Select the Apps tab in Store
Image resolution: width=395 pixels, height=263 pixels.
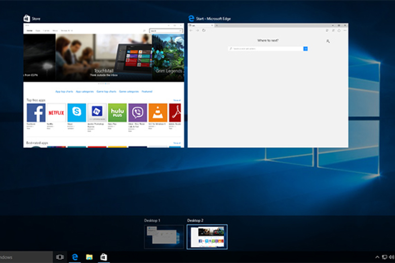(x=38, y=31)
